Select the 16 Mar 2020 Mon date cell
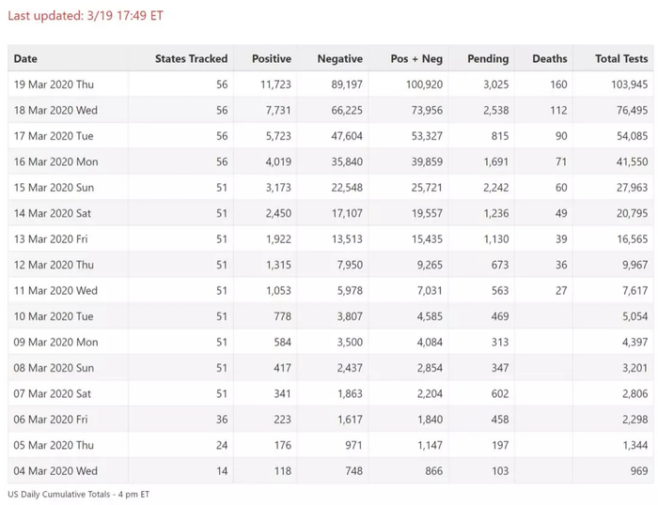This screenshot has height=505, width=658. tap(55, 161)
